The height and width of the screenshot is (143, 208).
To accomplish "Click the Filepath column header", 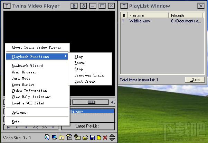I will tap(186, 16).
